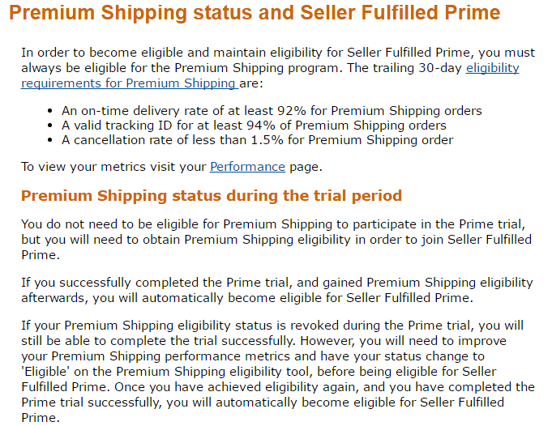Click the bullet dot before 'An on-time delivery'

pyautogui.click(x=50, y=111)
